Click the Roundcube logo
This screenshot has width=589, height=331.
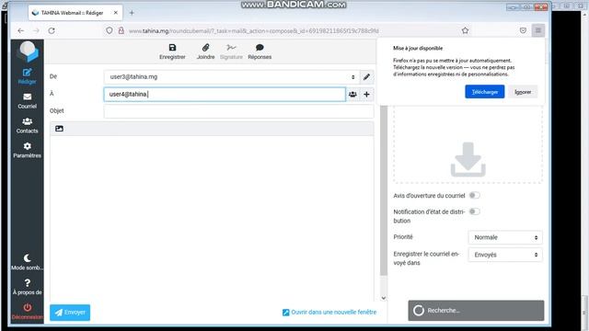[x=28, y=51]
